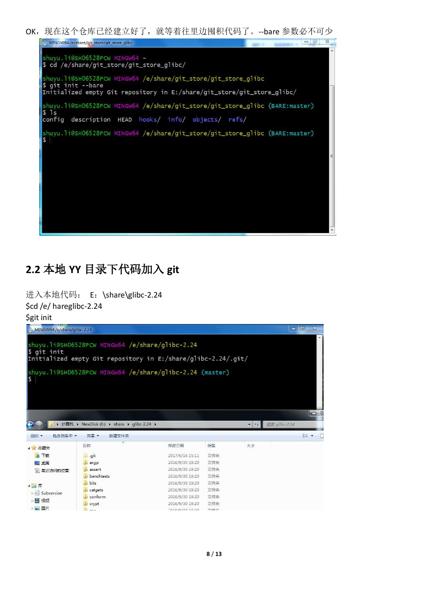Click the 计算机 breadcrumb in address bar

[68, 424]
